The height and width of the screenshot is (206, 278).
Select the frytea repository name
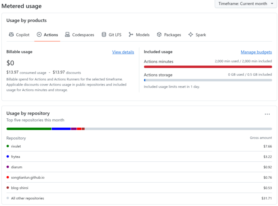pos(15,157)
